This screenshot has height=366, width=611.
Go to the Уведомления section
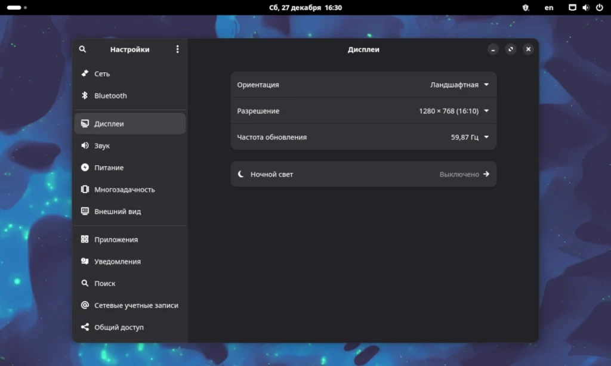129,261
